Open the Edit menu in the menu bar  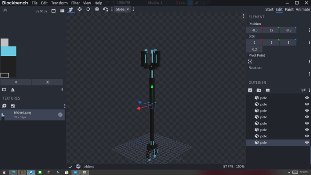[x=44, y=3]
